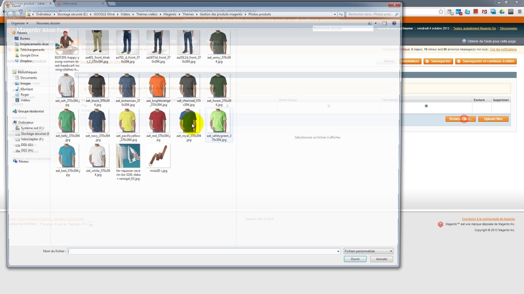Viewport: 524px width, 294px height.
Task: Change the view with the view icon
Action: (x=370, y=23)
